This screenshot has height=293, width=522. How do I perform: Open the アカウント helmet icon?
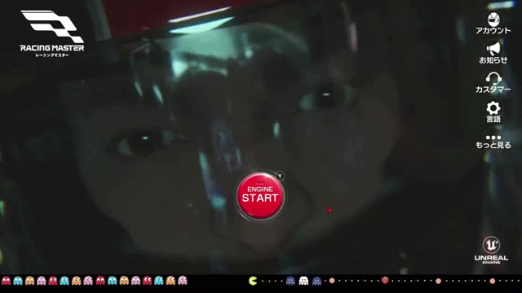[493, 24]
